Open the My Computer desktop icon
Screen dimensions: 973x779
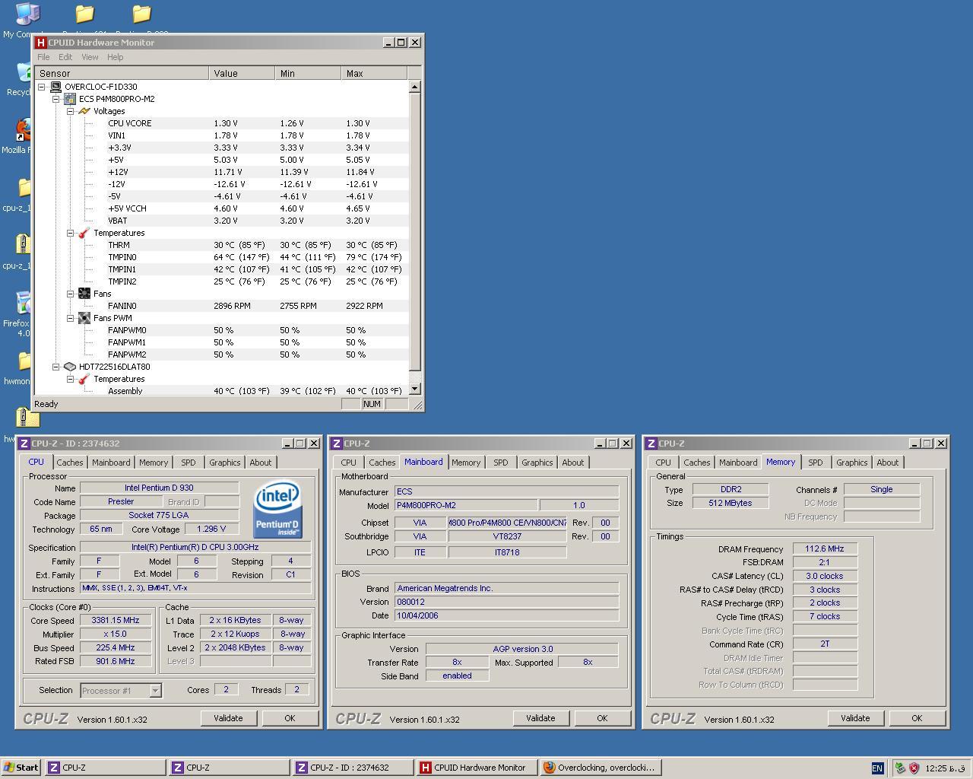(26, 14)
